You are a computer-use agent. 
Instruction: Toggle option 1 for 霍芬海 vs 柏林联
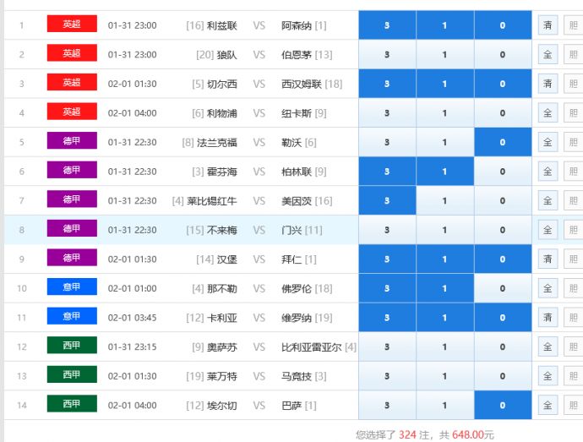tap(444, 172)
